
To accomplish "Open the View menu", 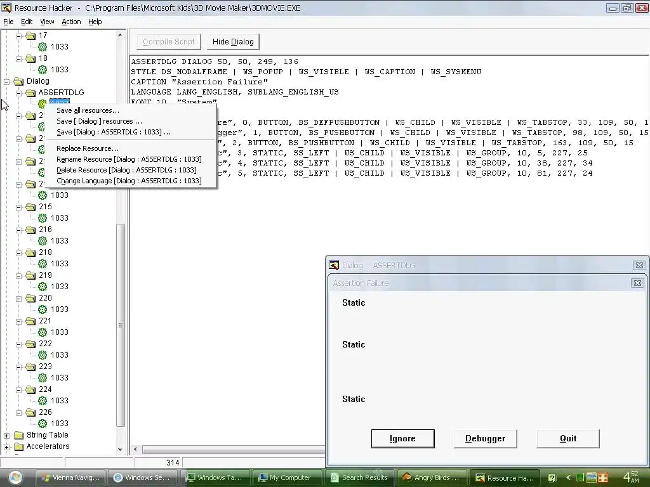I will click(x=47, y=22).
